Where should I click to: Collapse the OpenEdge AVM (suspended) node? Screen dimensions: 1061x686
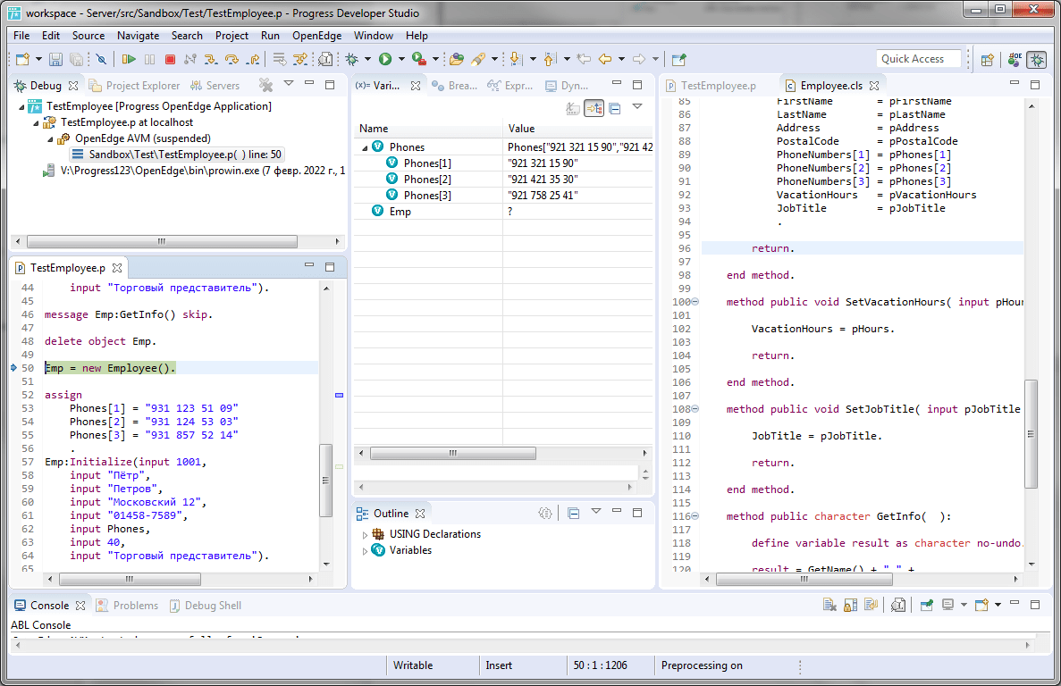pos(50,139)
